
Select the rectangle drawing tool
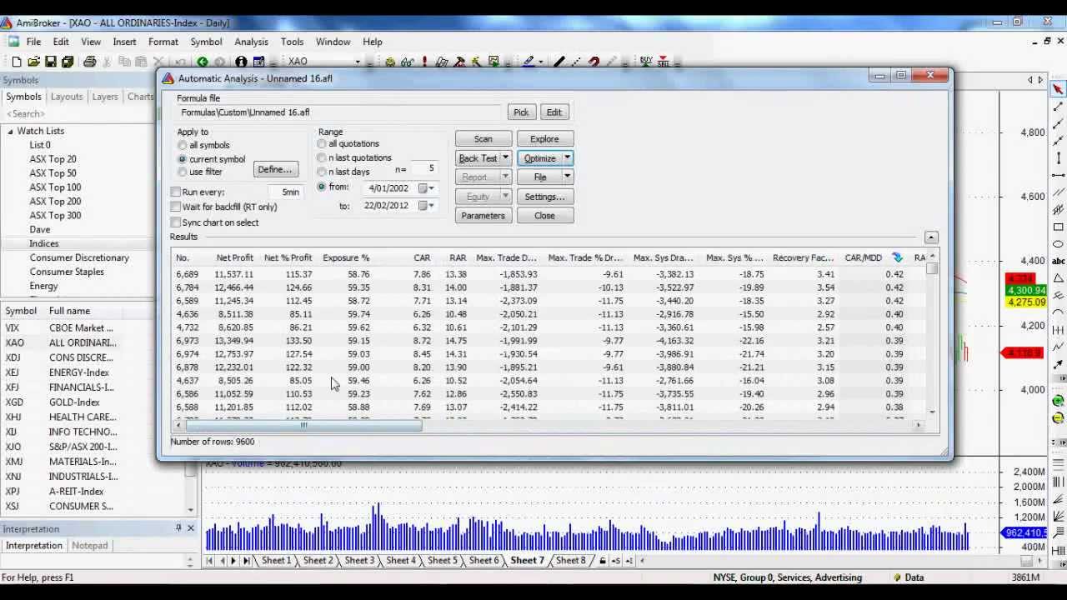click(x=1058, y=227)
